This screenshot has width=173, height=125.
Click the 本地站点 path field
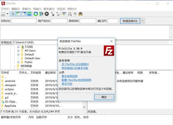point(35,42)
